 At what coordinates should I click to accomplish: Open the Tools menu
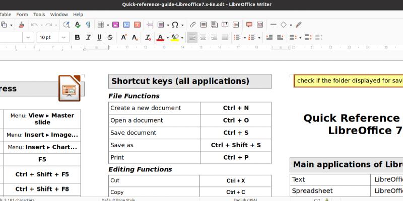pos(39,15)
